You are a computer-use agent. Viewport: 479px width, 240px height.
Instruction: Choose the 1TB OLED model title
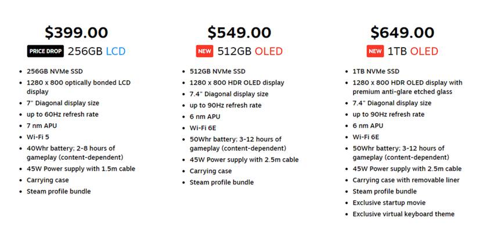(x=412, y=51)
